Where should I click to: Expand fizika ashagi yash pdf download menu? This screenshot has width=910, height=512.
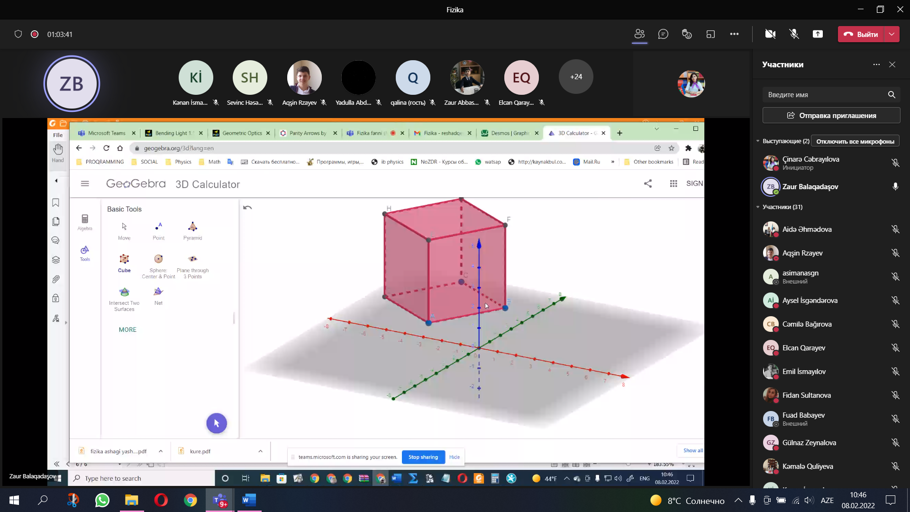[x=161, y=451]
